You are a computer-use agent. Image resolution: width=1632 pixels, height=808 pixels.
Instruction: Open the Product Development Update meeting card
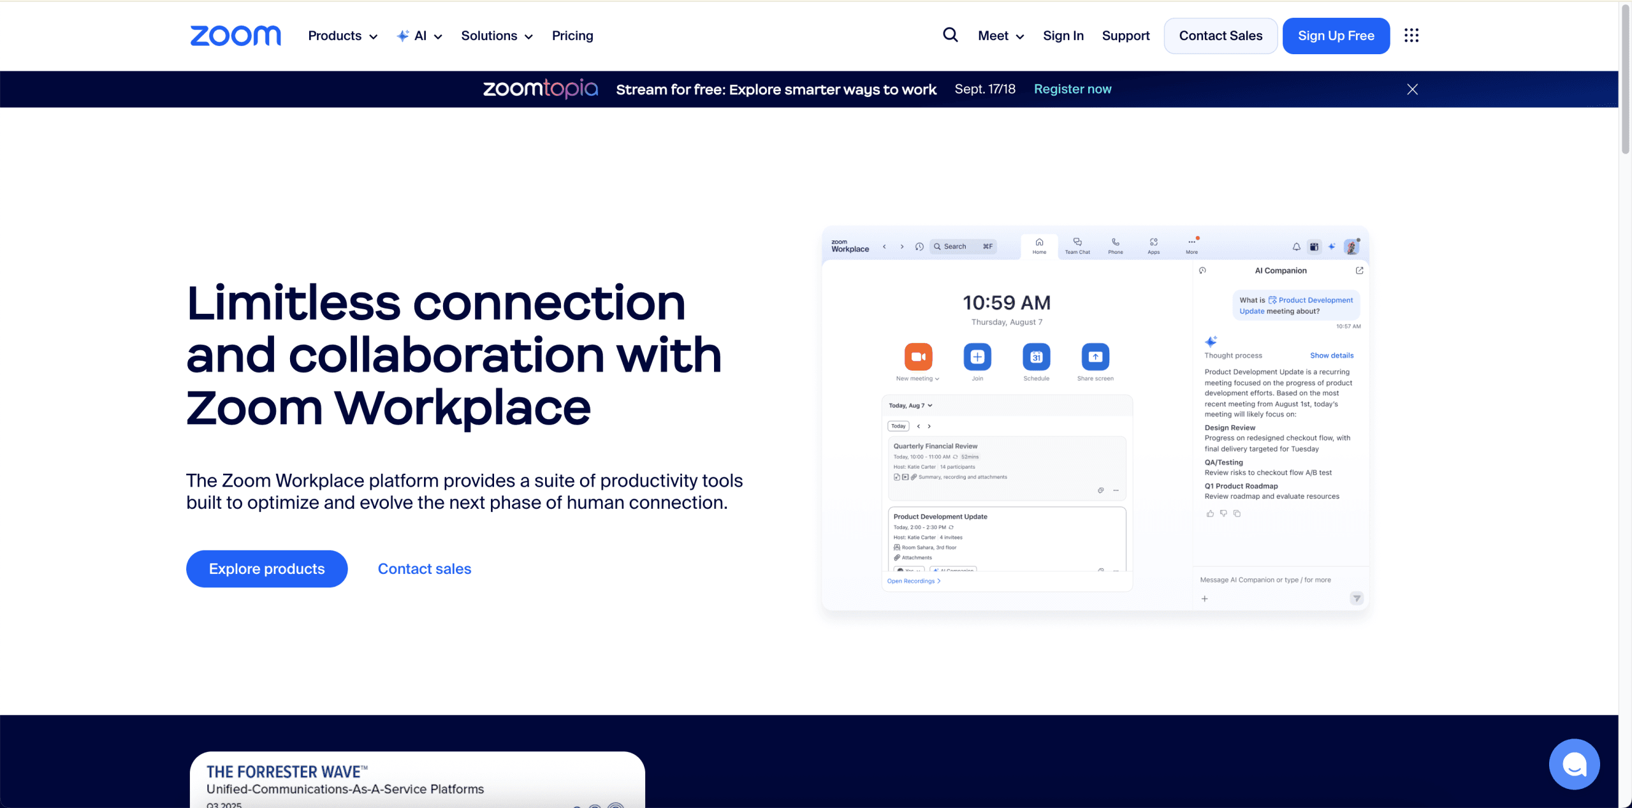tap(1007, 539)
